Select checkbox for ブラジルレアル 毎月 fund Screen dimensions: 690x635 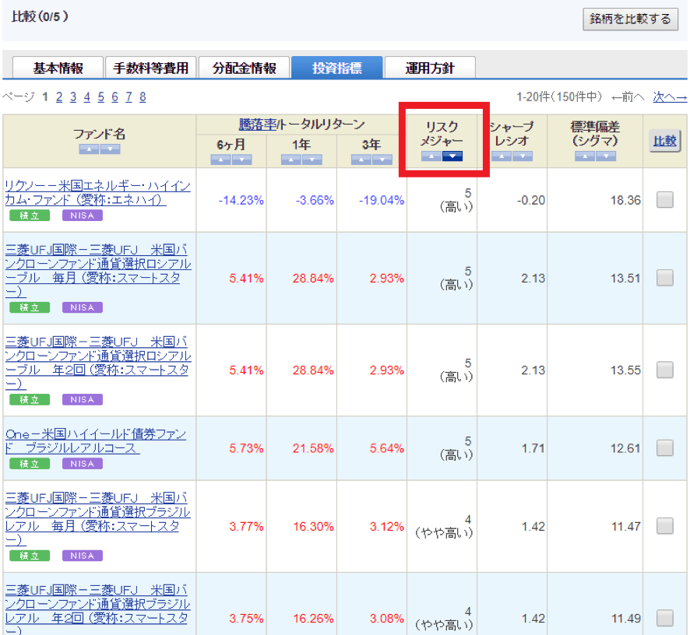[x=664, y=526]
